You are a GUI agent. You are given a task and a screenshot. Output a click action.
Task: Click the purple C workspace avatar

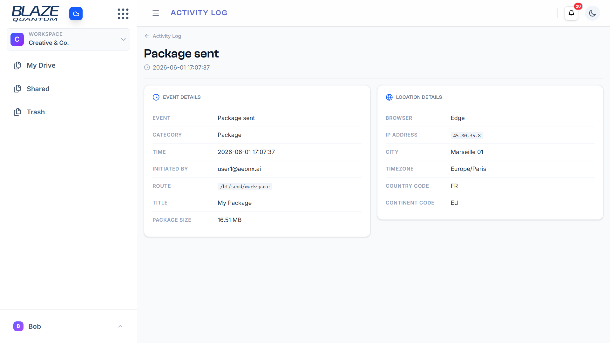(x=17, y=39)
